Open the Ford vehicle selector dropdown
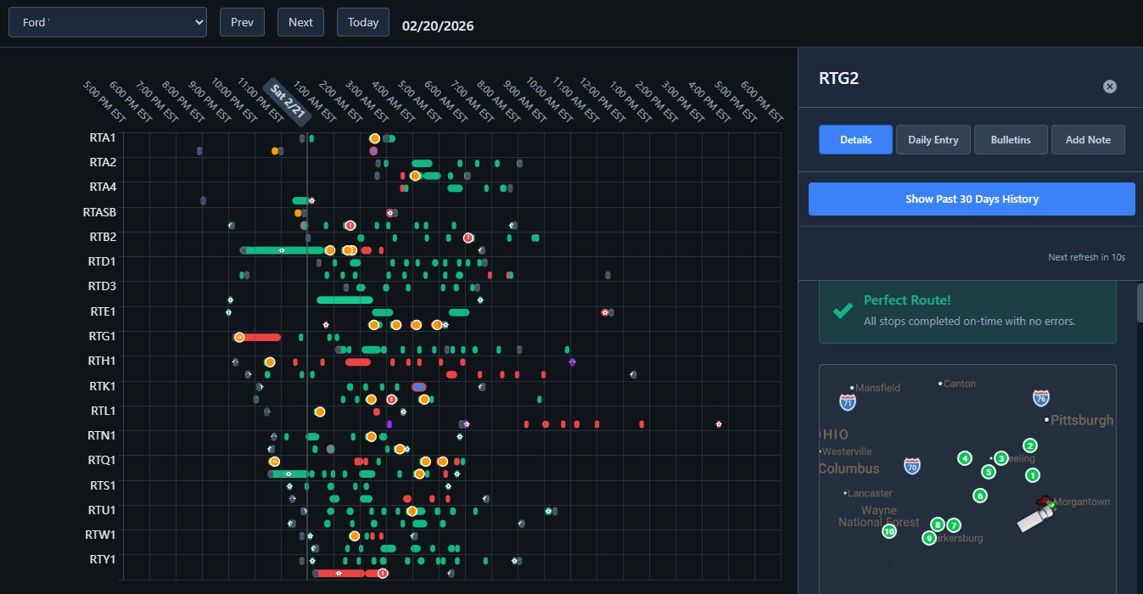 pos(107,22)
